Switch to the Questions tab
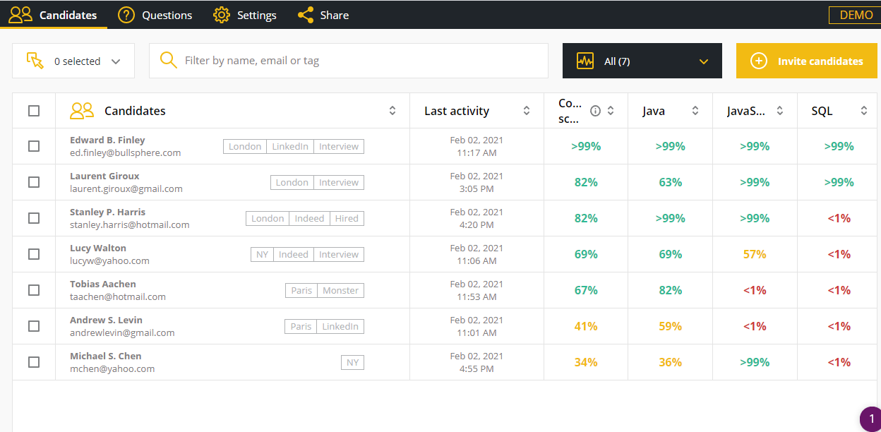881x432 pixels. (167, 15)
